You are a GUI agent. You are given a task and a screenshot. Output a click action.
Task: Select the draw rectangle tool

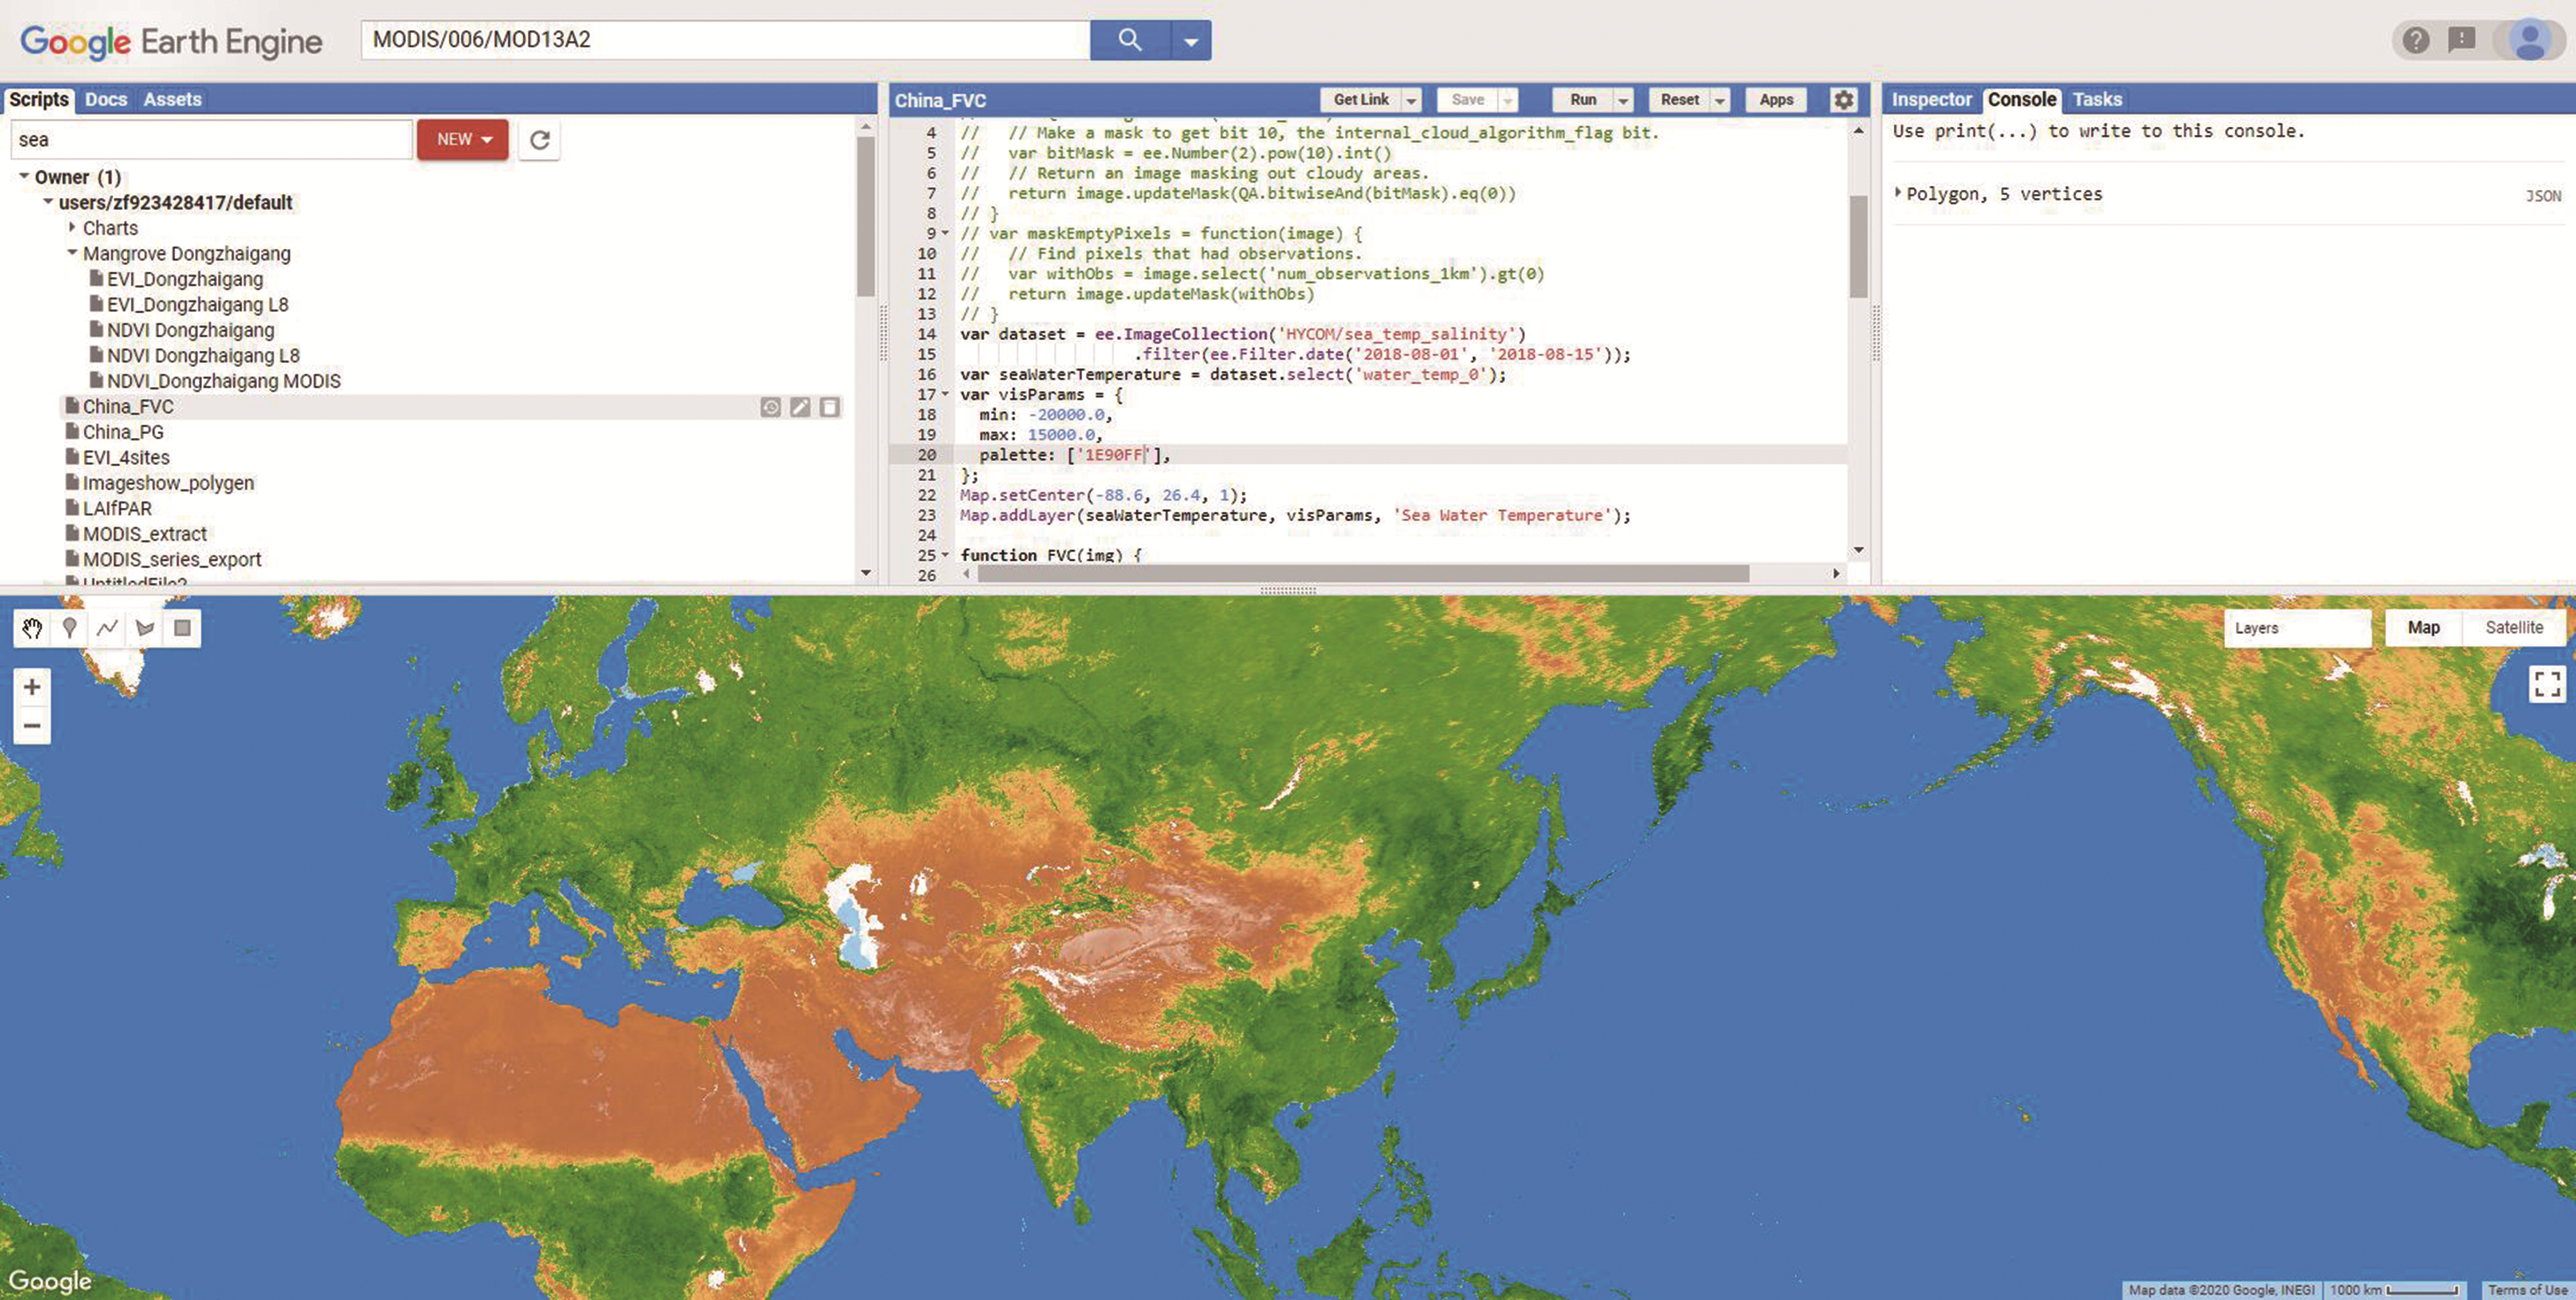pos(182,628)
